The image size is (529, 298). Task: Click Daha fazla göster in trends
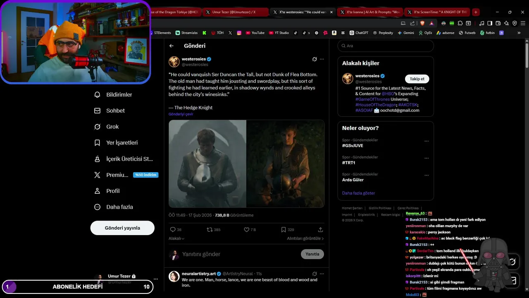click(358, 193)
